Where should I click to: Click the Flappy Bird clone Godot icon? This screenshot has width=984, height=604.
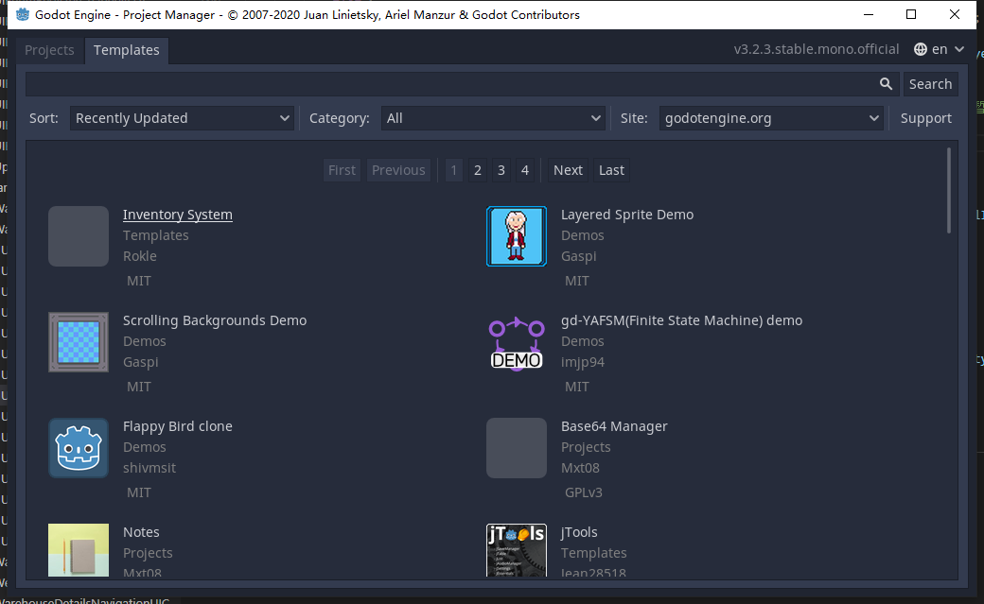tap(79, 448)
